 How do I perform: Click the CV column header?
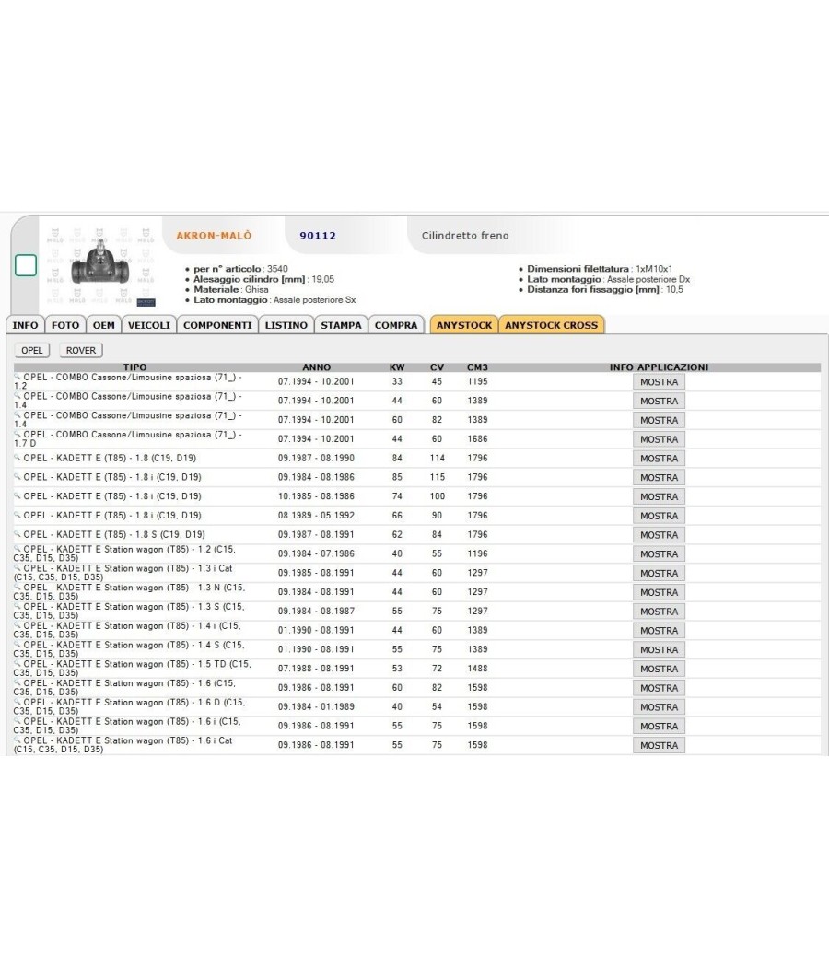(437, 367)
